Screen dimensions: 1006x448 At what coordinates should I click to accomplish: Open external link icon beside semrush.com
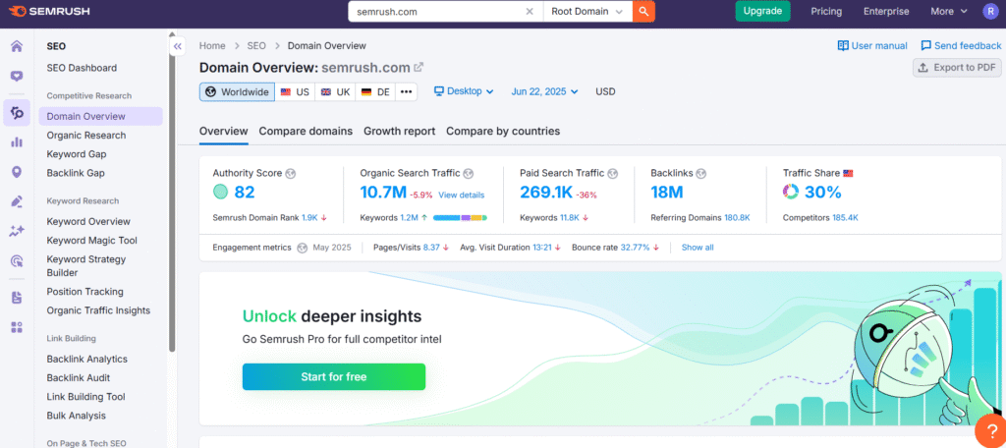pos(419,67)
